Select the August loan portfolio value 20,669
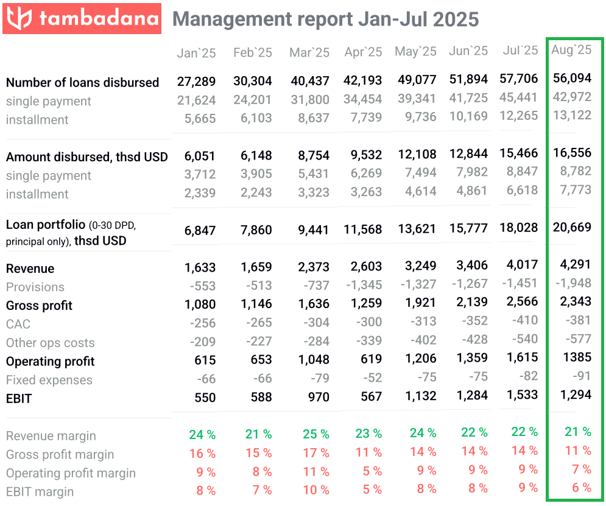The height and width of the screenshot is (506, 606). pos(572,227)
